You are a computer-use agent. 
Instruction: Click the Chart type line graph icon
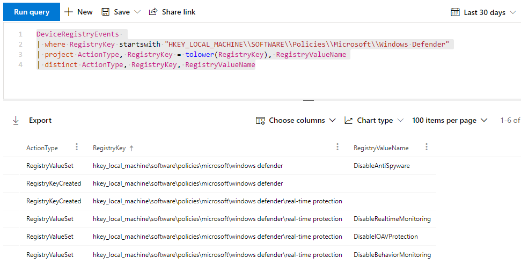[349, 120]
